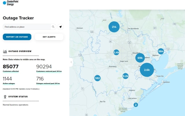Click the Get Alerts button
This screenshot has height=116, width=185.
(49, 37)
